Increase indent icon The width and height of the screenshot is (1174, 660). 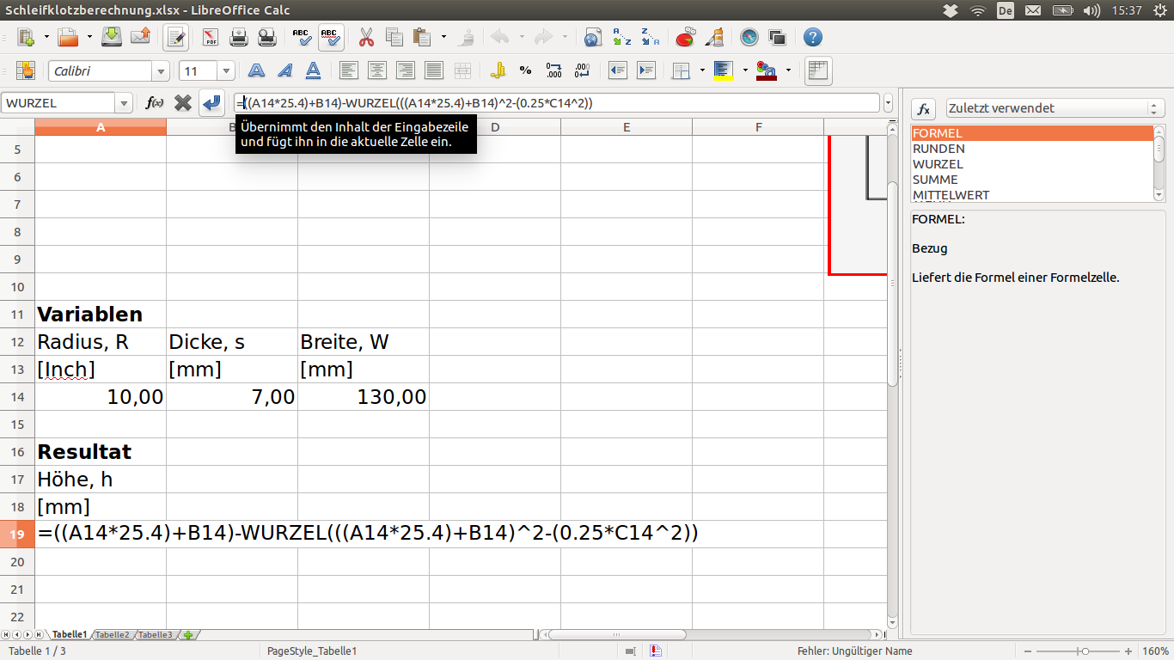click(645, 70)
